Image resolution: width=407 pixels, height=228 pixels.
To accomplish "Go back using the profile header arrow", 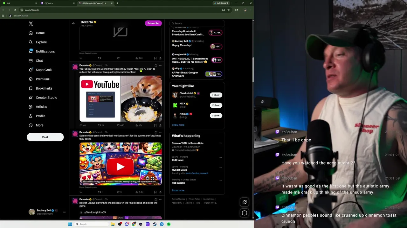I will (x=73, y=23).
